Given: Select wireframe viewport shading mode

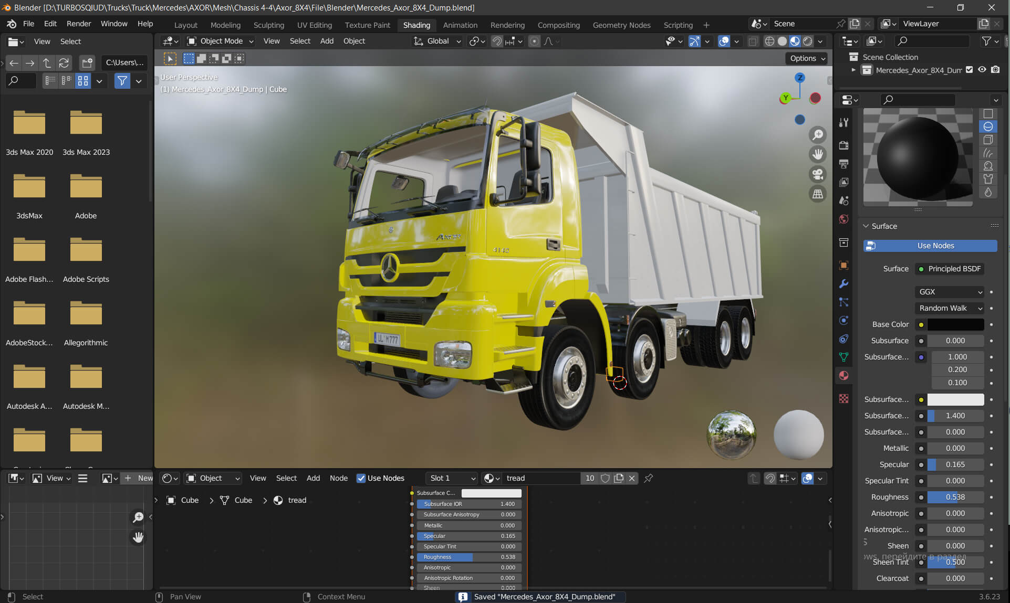Looking at the screenshot, I should 769,41.
